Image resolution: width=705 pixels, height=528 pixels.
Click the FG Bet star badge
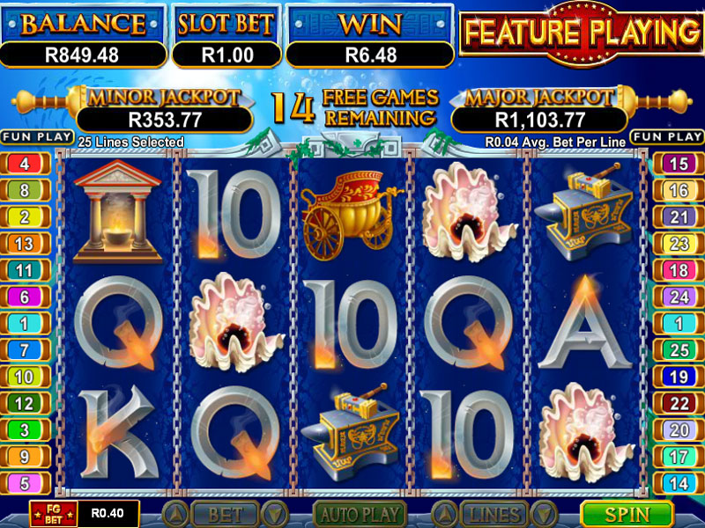point(54,514)
